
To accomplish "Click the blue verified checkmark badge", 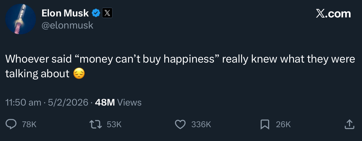I will (96, 13).
